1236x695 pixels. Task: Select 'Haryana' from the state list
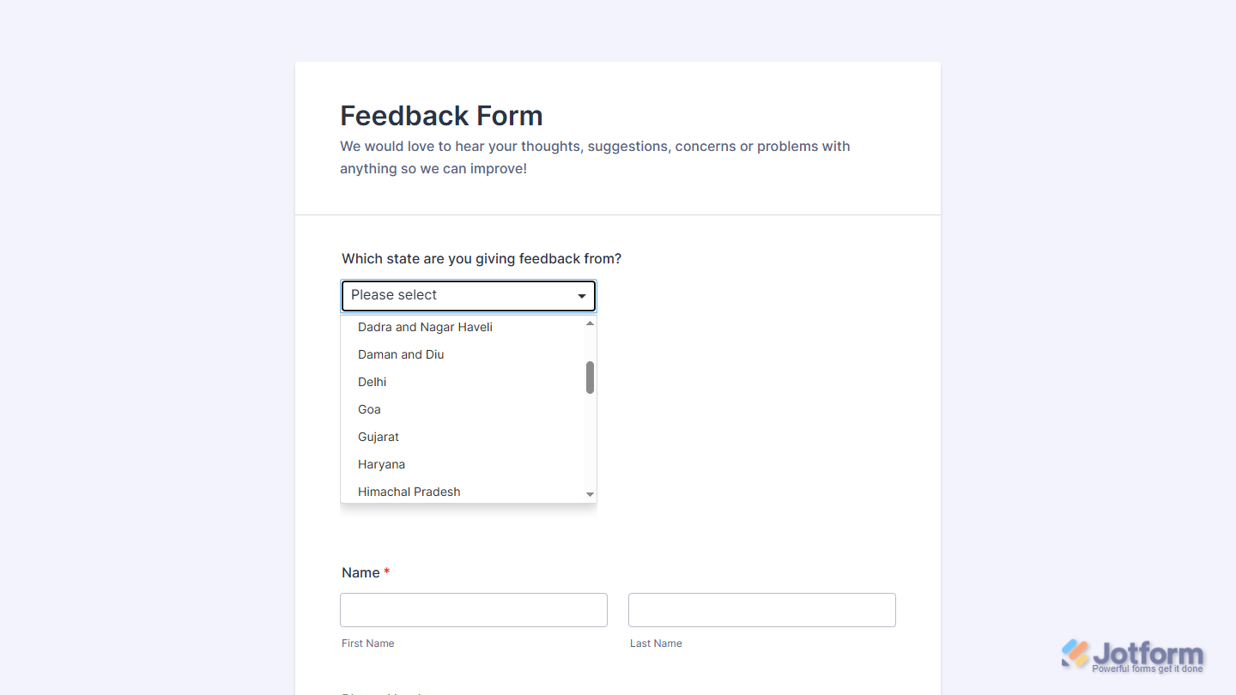[381, 464]
